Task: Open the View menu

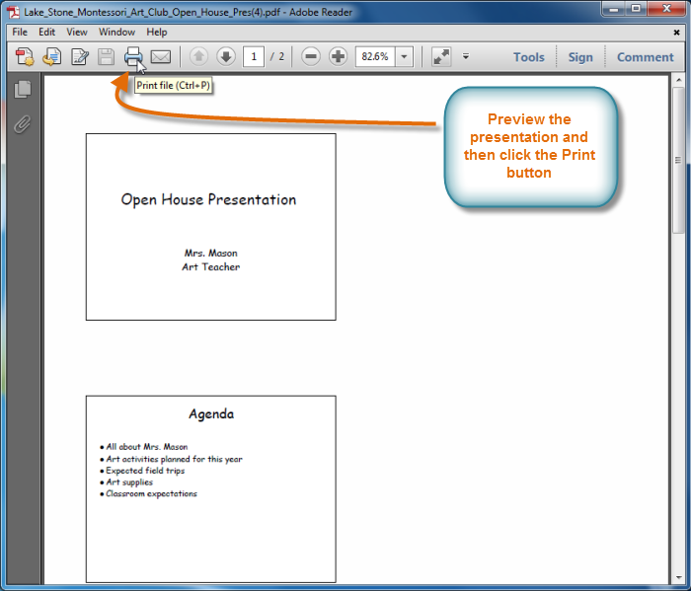Action: tap(77, 33)
